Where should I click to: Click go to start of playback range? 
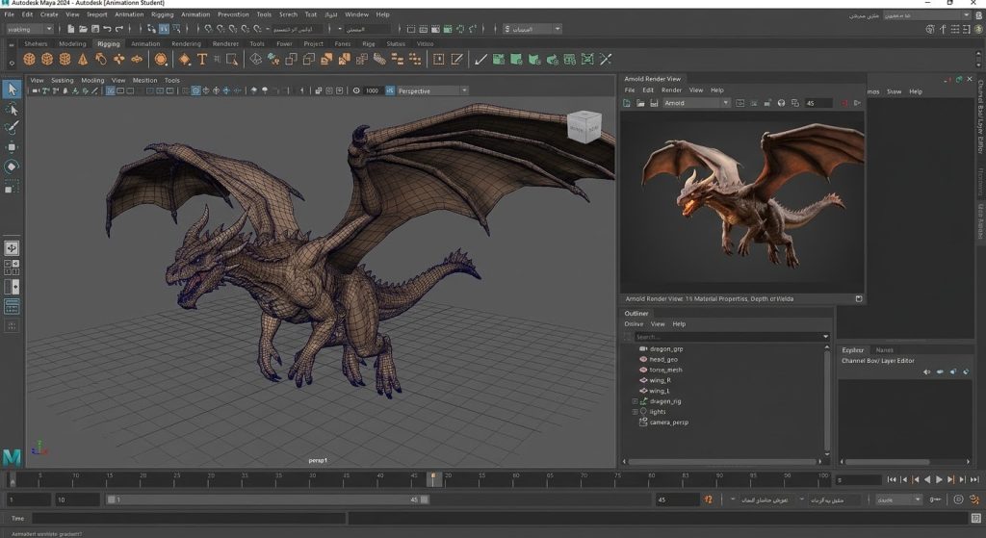click(892, 479)
